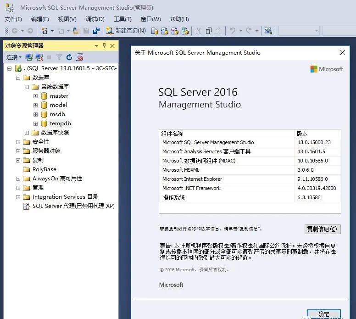
Task: Expand the 服务器对象 folder
Action: pyautogui.click(x=18, y=151)
